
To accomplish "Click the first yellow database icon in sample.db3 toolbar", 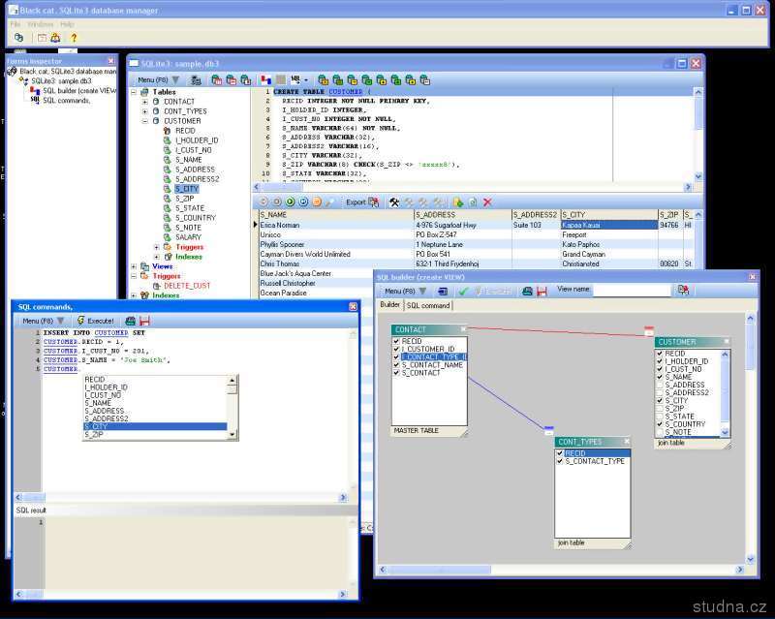I will pyautogui.click(x=324, y=80).
